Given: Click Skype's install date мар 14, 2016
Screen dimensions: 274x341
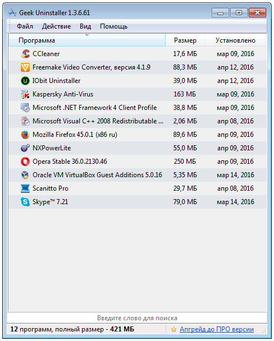Looking at the screenshot, I should tap(235, 202).
